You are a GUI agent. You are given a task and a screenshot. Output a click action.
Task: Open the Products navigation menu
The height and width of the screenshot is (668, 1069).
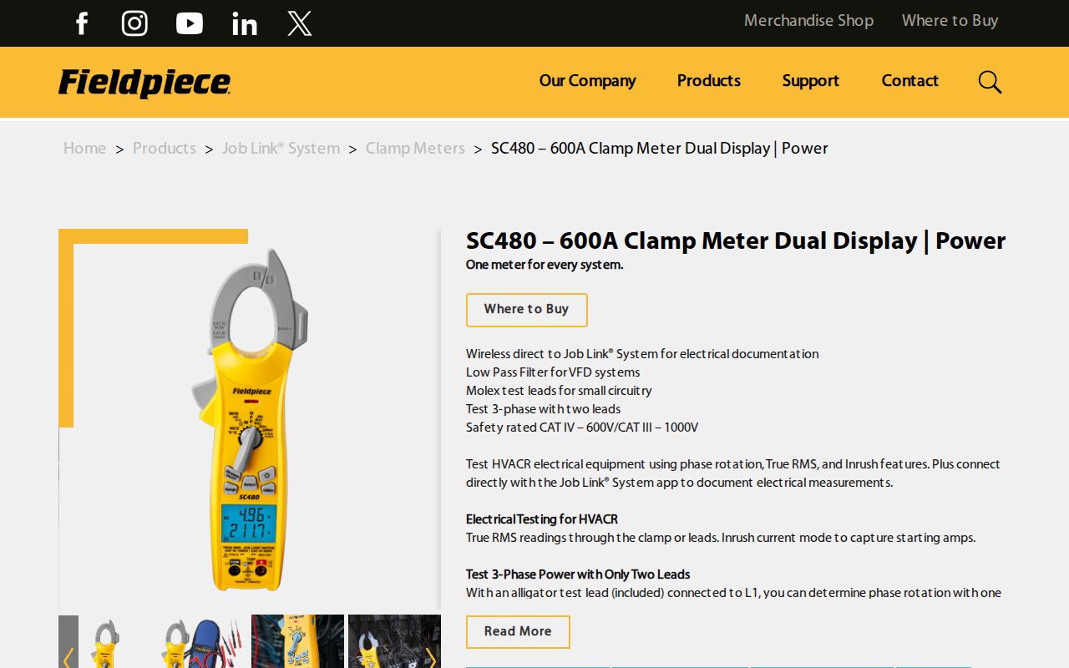(708, 81)
